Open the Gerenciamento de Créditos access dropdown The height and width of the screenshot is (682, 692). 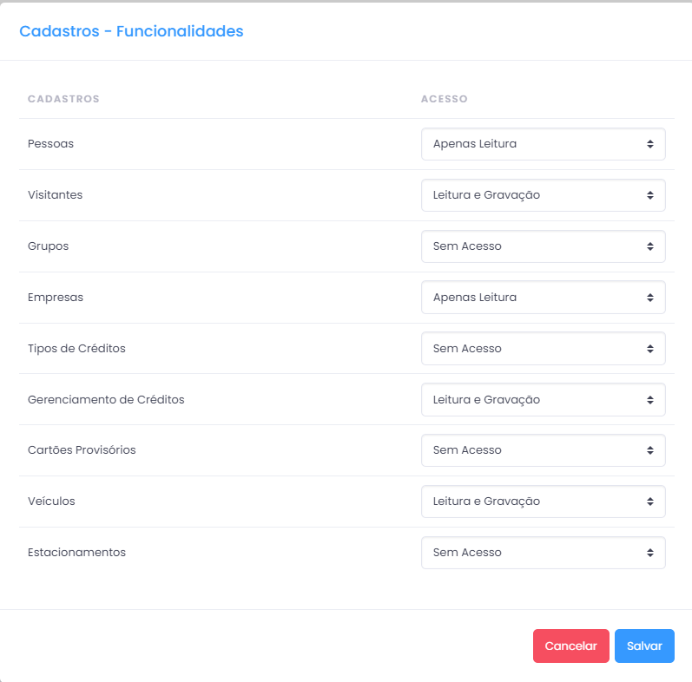544,400
